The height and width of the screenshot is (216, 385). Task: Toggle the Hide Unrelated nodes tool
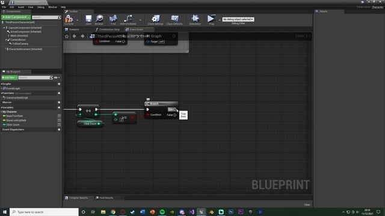click(128, 19)
